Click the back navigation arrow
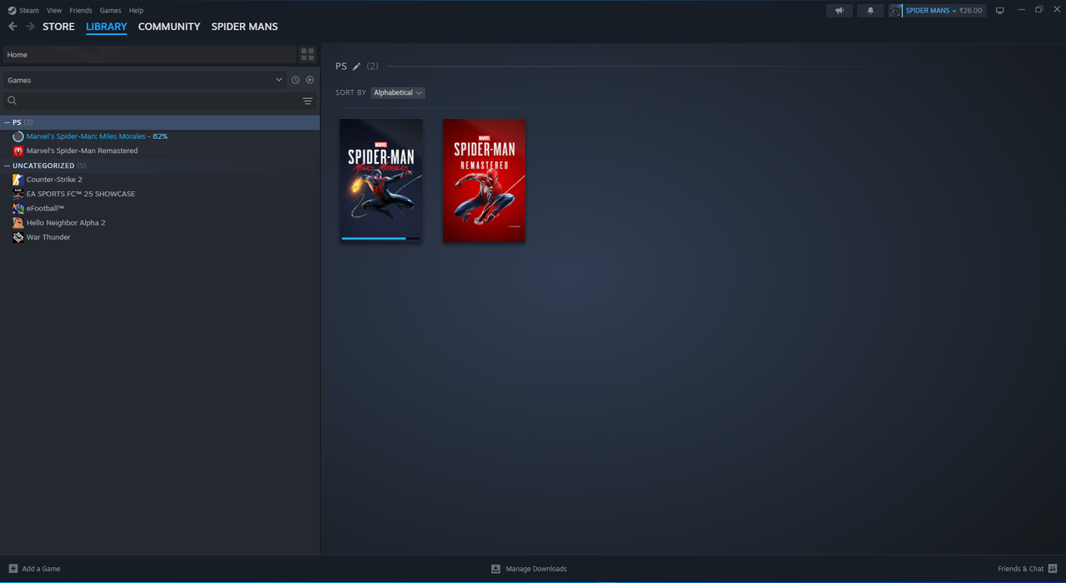Viewport: 1066px width, 583px height. coord(12,27)
